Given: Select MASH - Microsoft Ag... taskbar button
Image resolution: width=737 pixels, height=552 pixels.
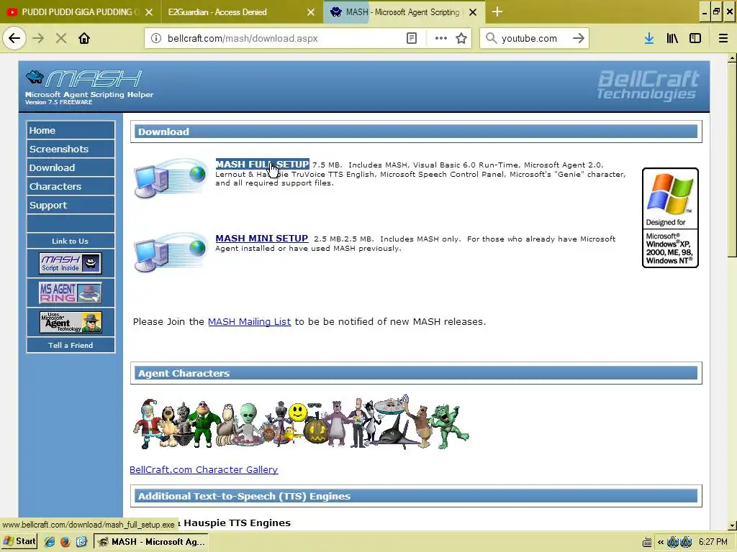Looking at the screenshot, I should click(x=151, y=542).
